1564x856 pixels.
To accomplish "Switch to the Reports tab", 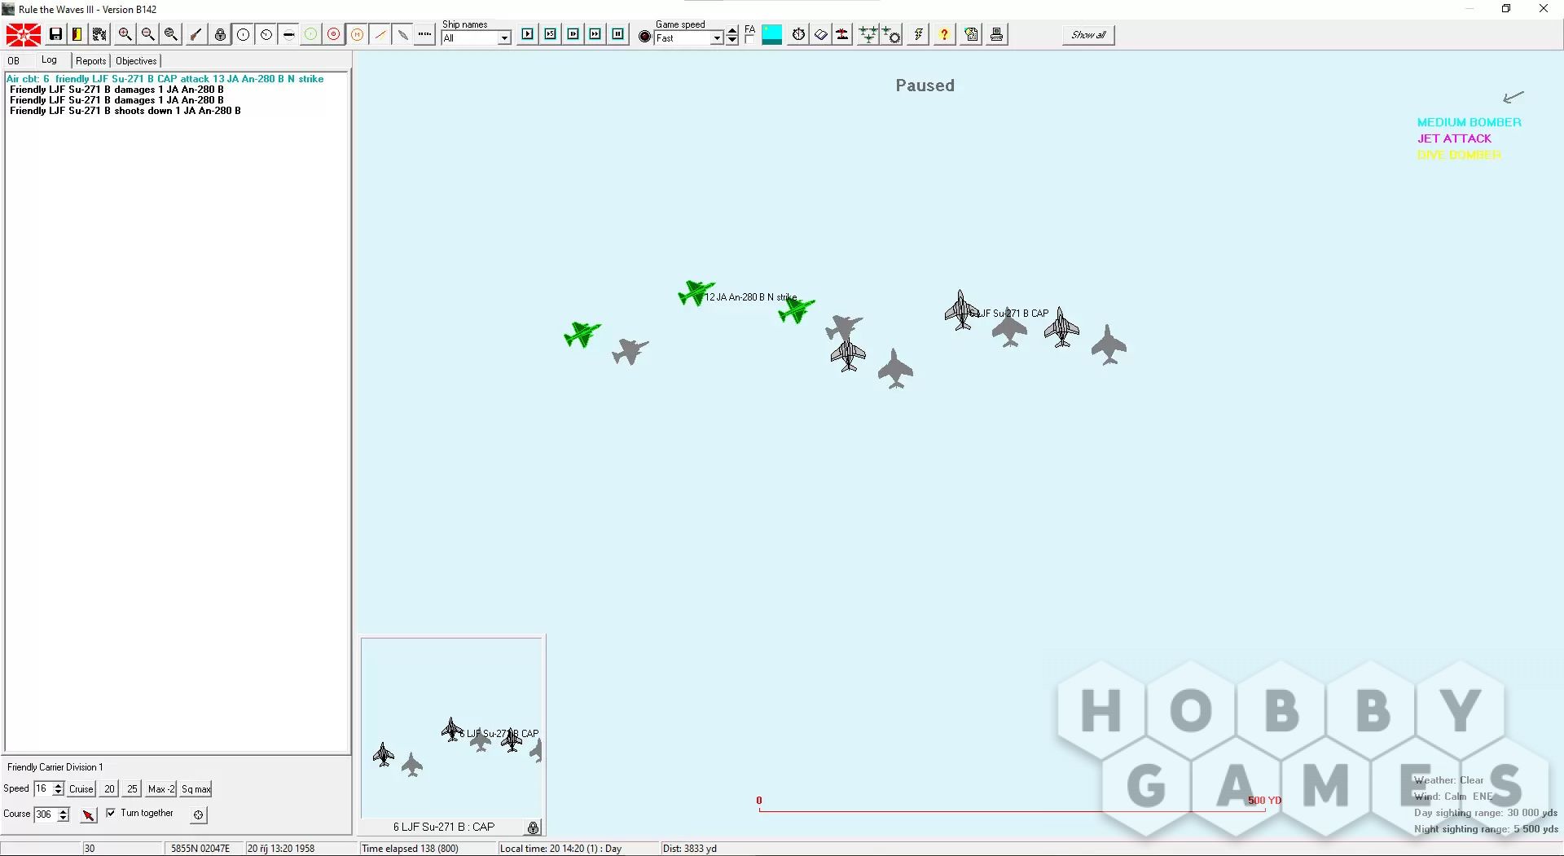I will [91, 61].
